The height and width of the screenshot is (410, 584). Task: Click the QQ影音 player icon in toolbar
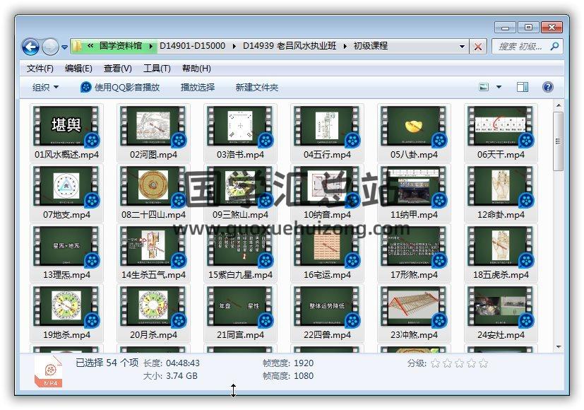pos(86,87)
